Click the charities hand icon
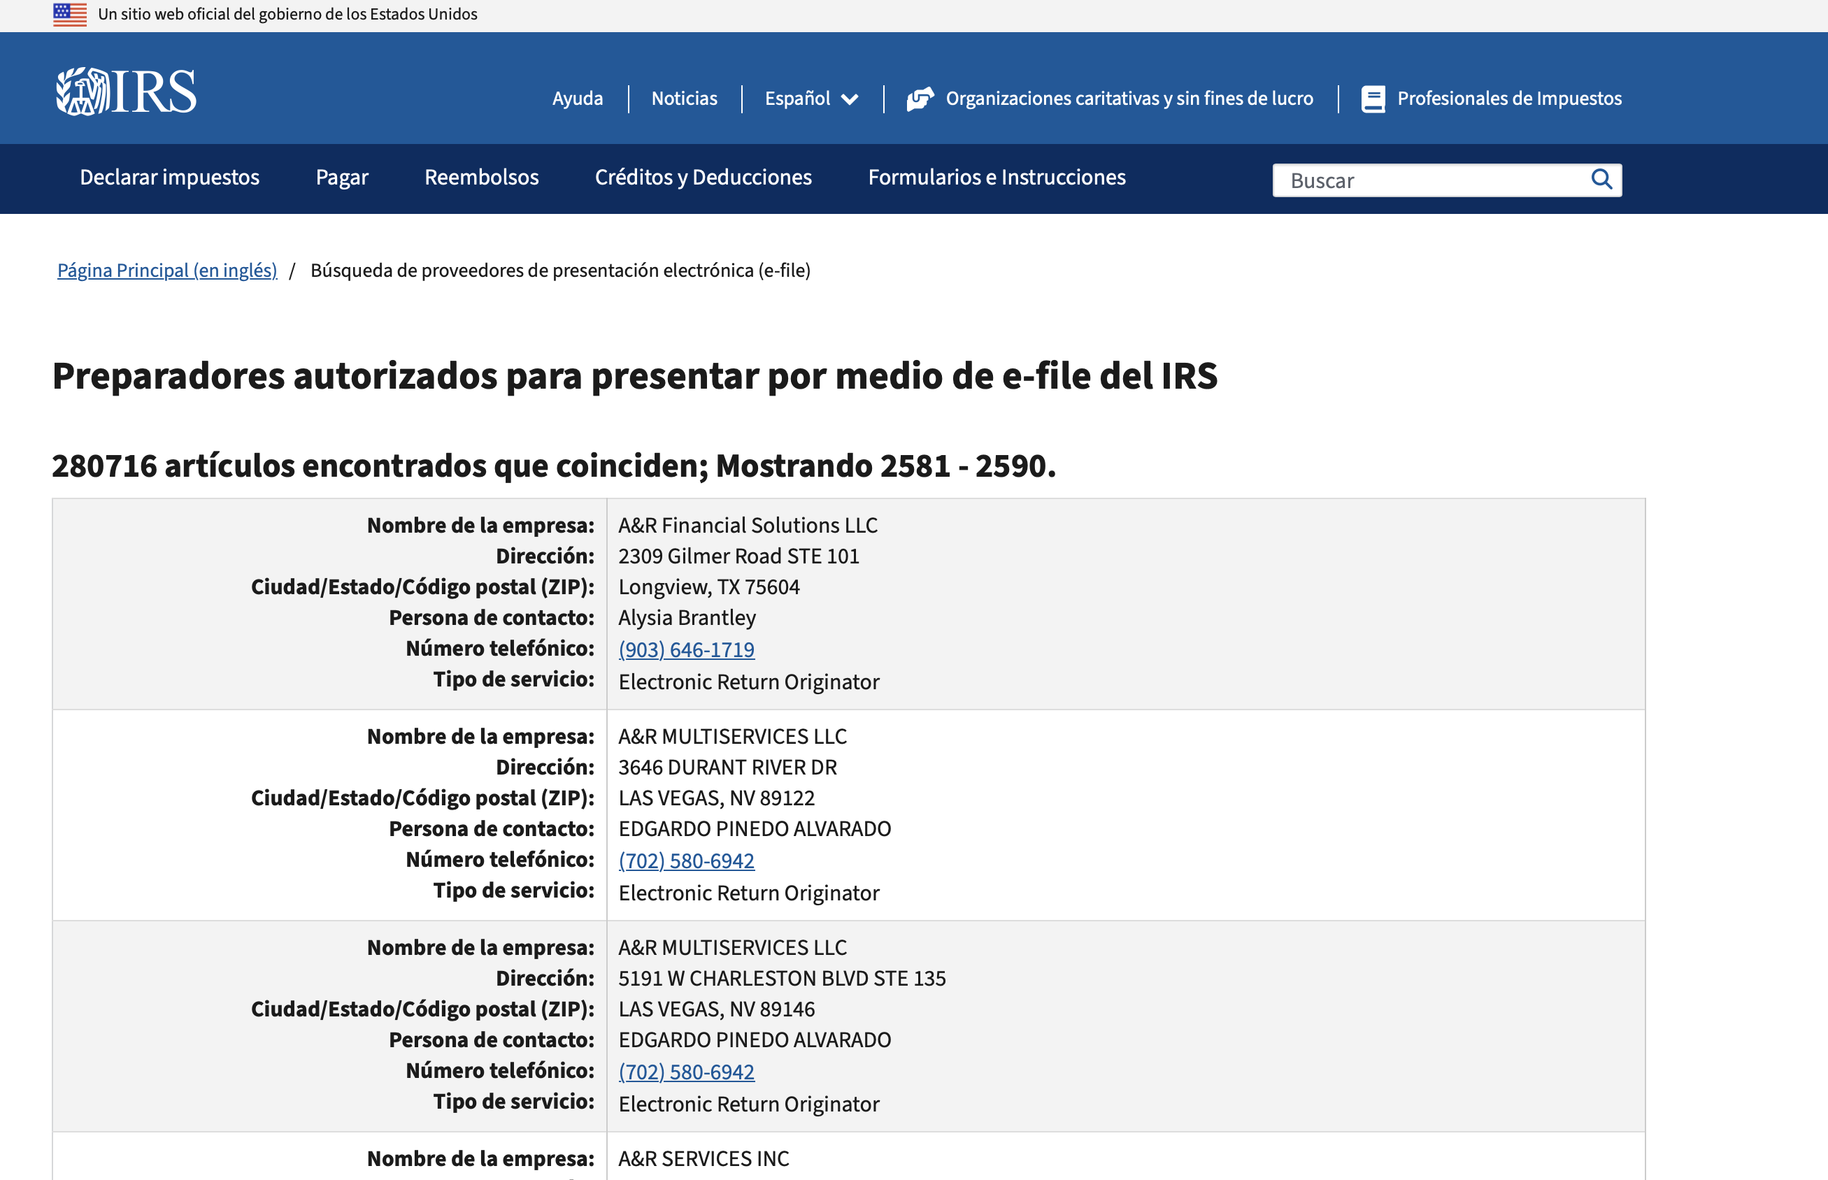1828x1180 pixels. 920,99
